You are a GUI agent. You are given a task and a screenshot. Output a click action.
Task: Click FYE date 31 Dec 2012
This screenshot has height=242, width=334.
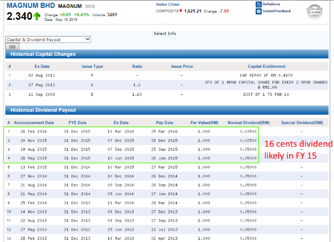click(77, 229)
